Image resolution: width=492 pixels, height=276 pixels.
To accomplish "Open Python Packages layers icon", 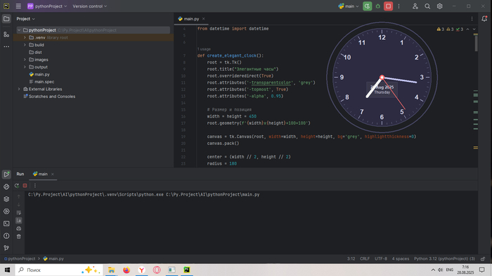I will (x=6, y=199).
